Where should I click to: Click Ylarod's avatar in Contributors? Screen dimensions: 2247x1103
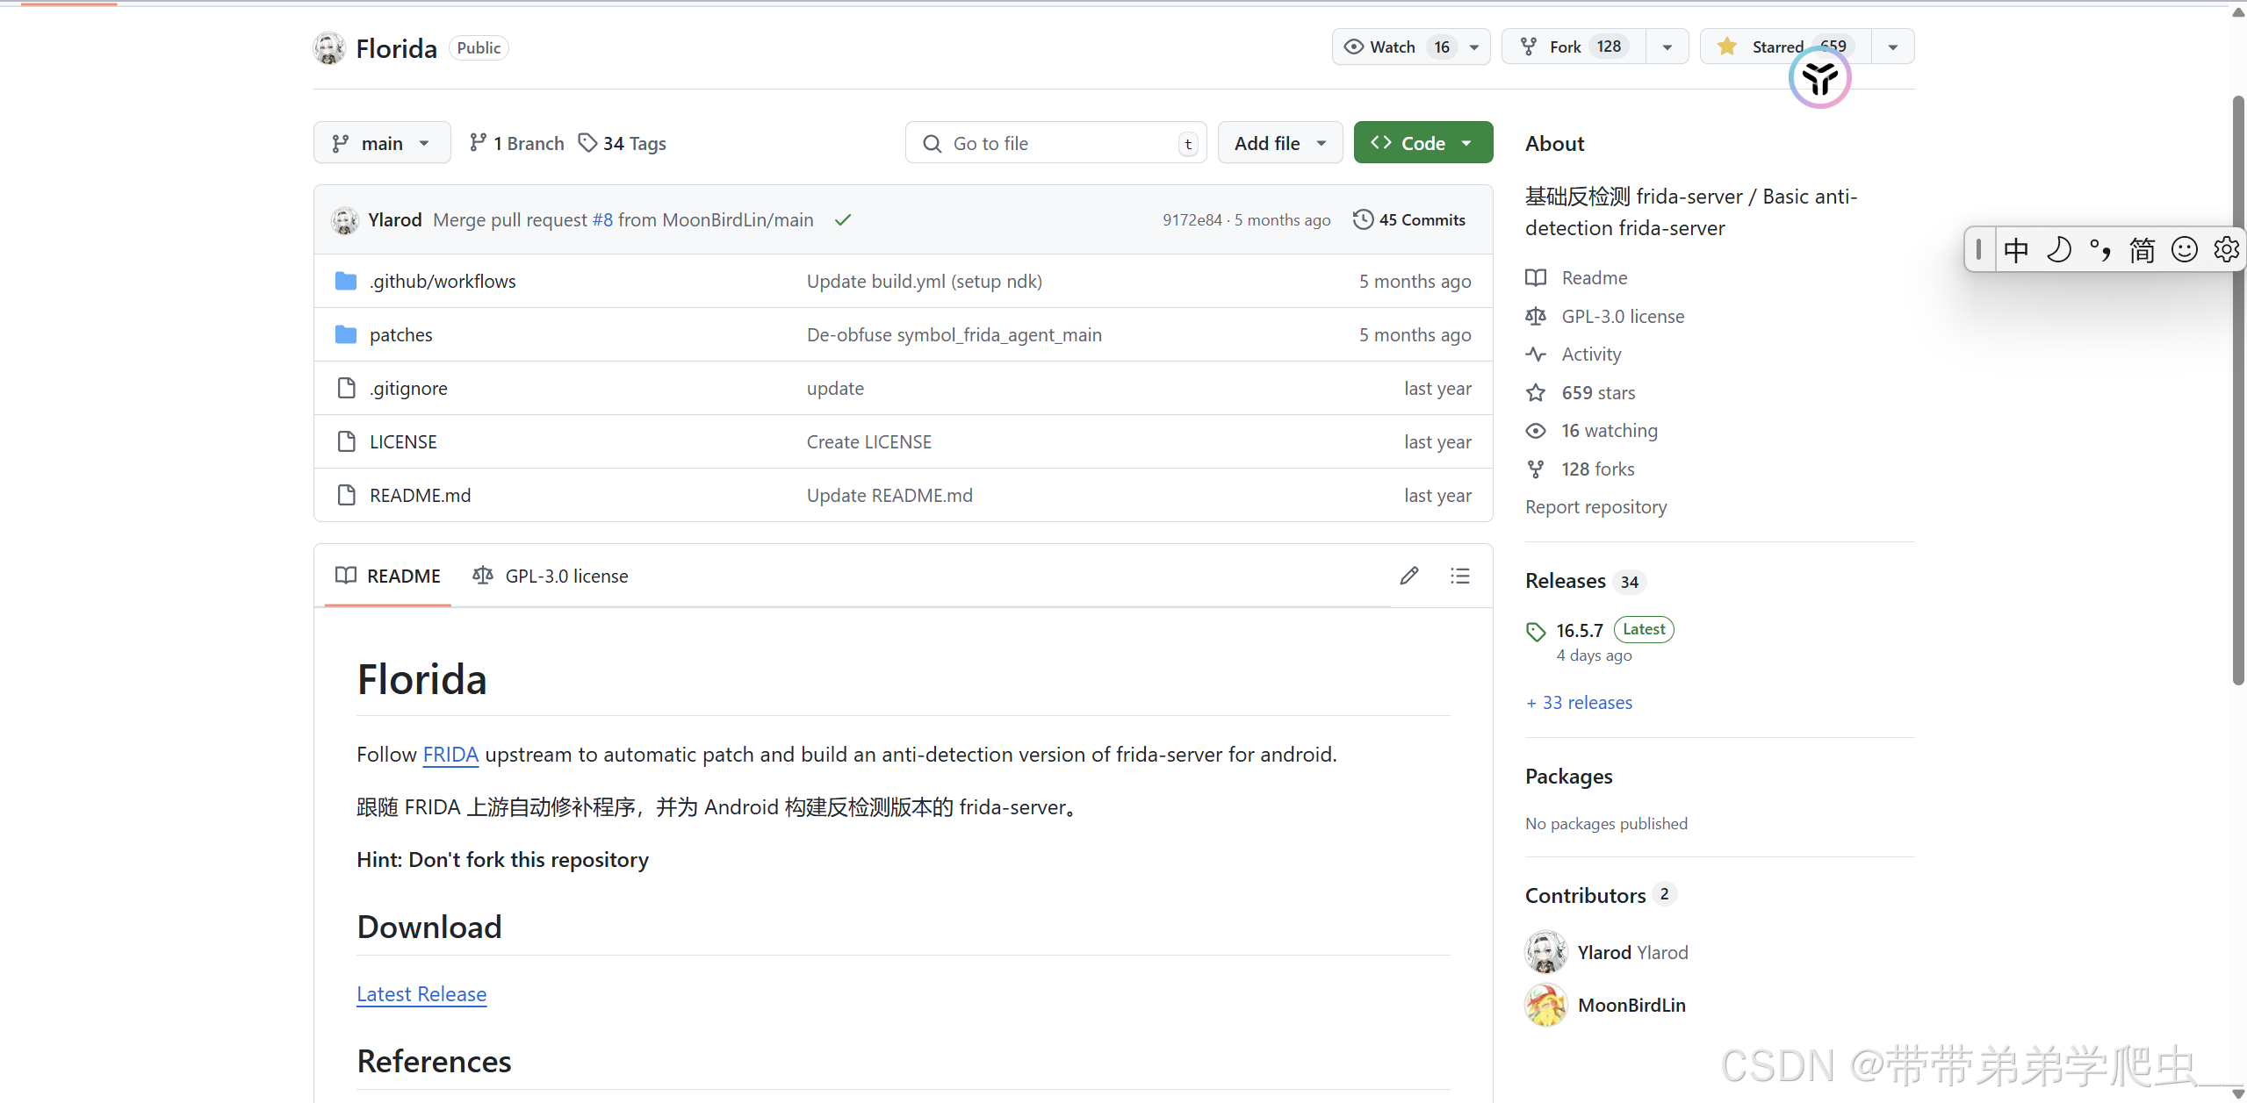click(1545, 952)
